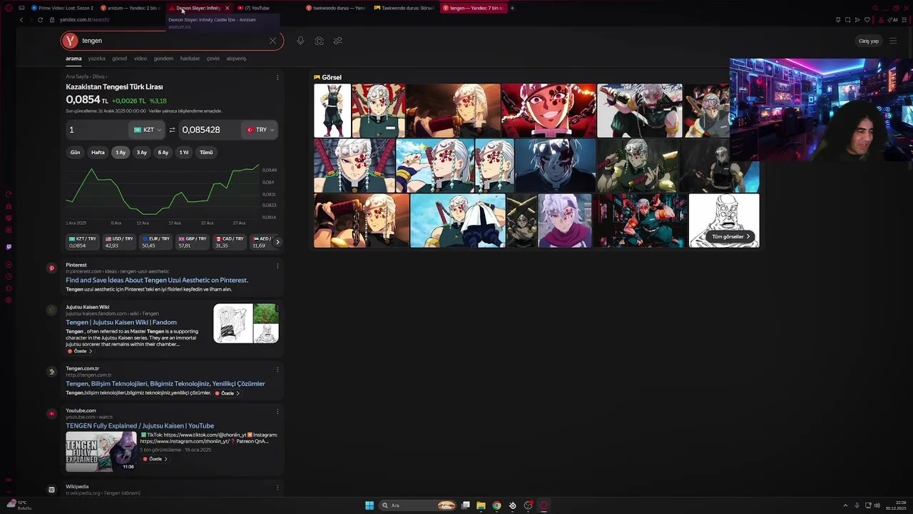This screenshot has height=514, width=913.
Task: Select the 1 Yıl chart range
Action: tap(184, 152)
